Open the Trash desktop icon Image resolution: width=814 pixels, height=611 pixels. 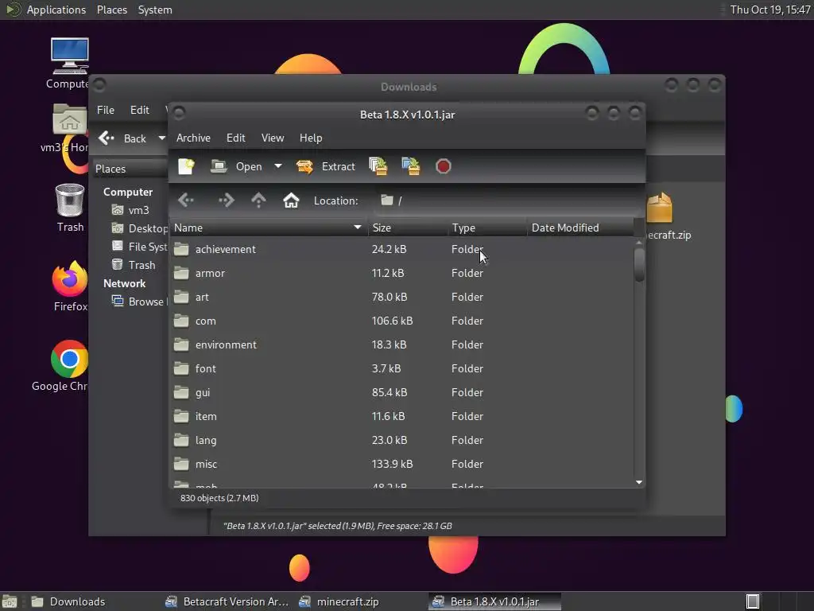click(x=70, y=208)
